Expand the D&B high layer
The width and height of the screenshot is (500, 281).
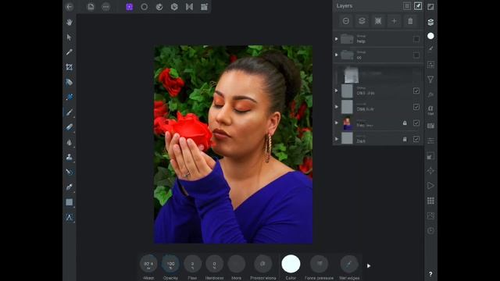point(336,107)
